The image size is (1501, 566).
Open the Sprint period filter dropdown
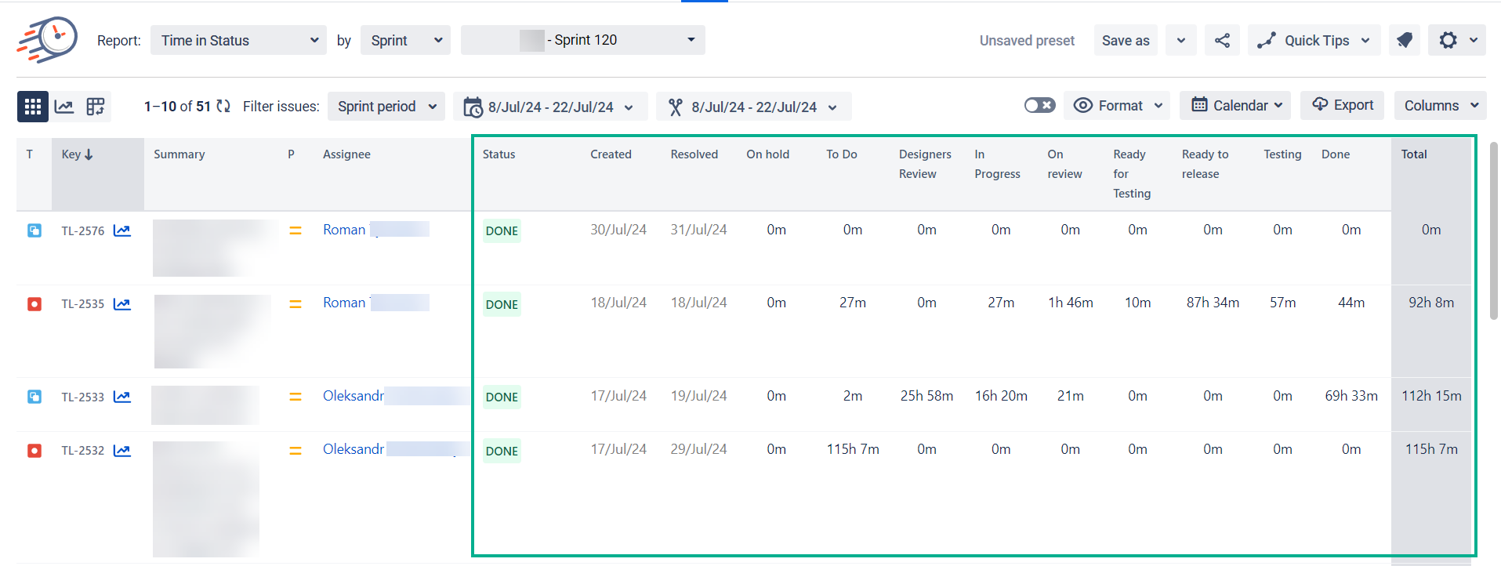tap(386, 107)
